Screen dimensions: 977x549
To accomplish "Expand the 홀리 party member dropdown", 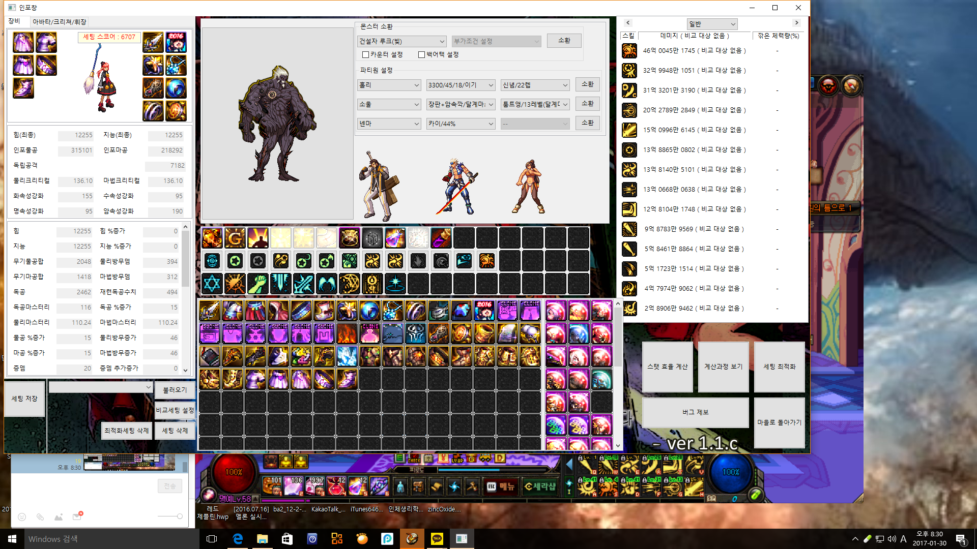I will click(389, 85).
